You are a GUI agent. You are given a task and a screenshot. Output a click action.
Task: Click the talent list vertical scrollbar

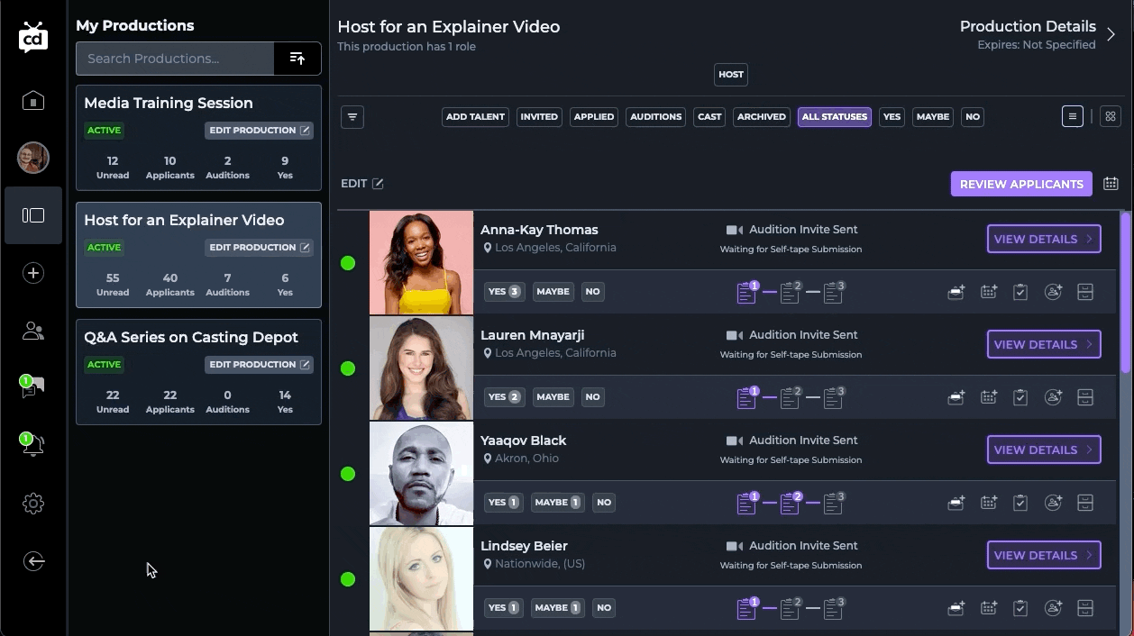pyautogui.click(x=1124, y=292)
